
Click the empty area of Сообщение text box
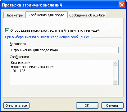point(61,78)
